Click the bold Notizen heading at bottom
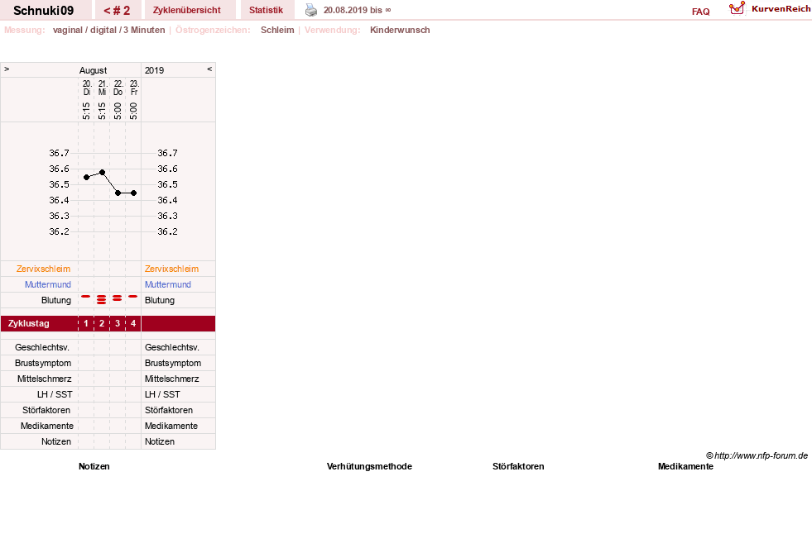812x548 pixels. tap(94, 466)
